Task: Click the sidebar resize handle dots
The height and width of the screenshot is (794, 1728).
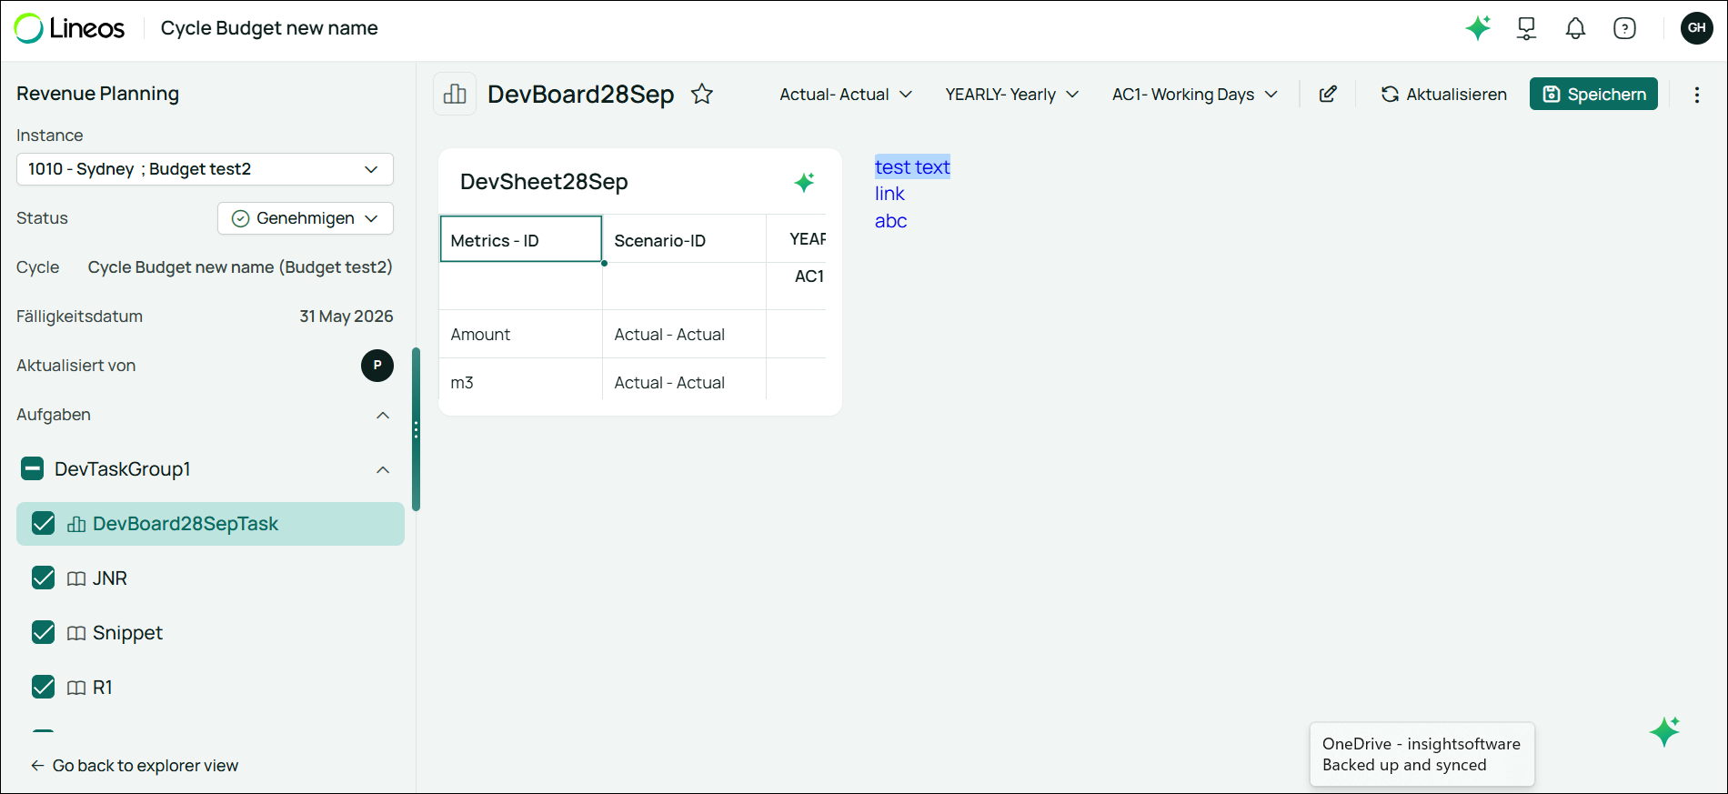Action: coord(417,429)
